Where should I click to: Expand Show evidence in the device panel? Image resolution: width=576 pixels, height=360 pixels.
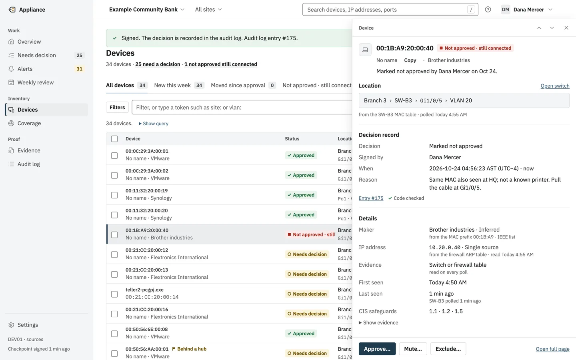[378, 323]
